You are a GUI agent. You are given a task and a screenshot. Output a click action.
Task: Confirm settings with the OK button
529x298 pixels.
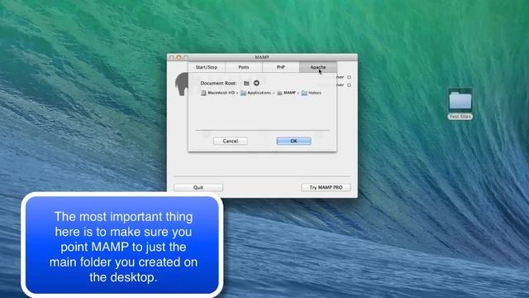(x=294, y=141)
